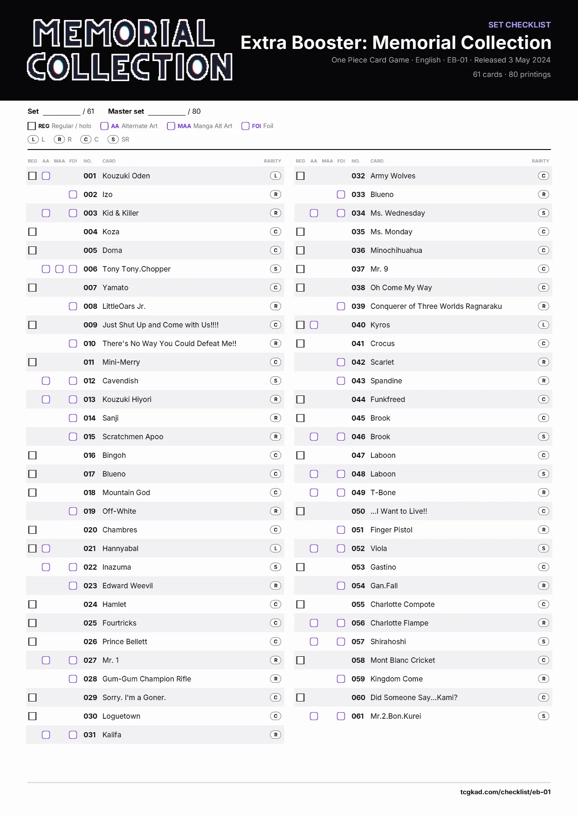578x817 pixels.
Task: Tick the foil checkbox for Izo
Action: click(73, 194)
